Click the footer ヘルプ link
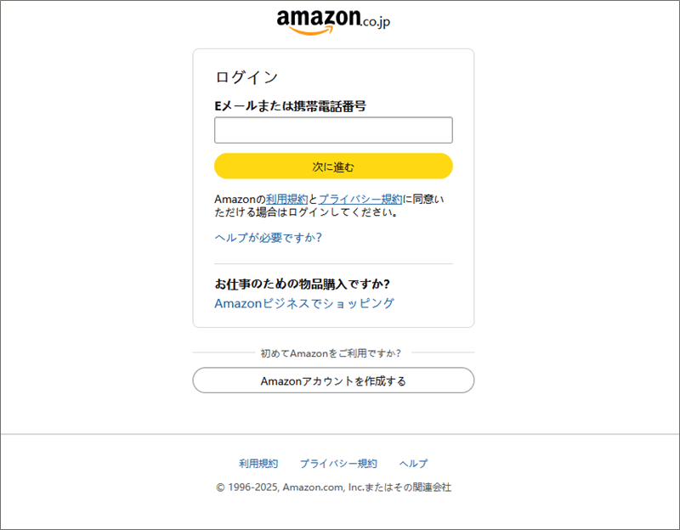 413,464
